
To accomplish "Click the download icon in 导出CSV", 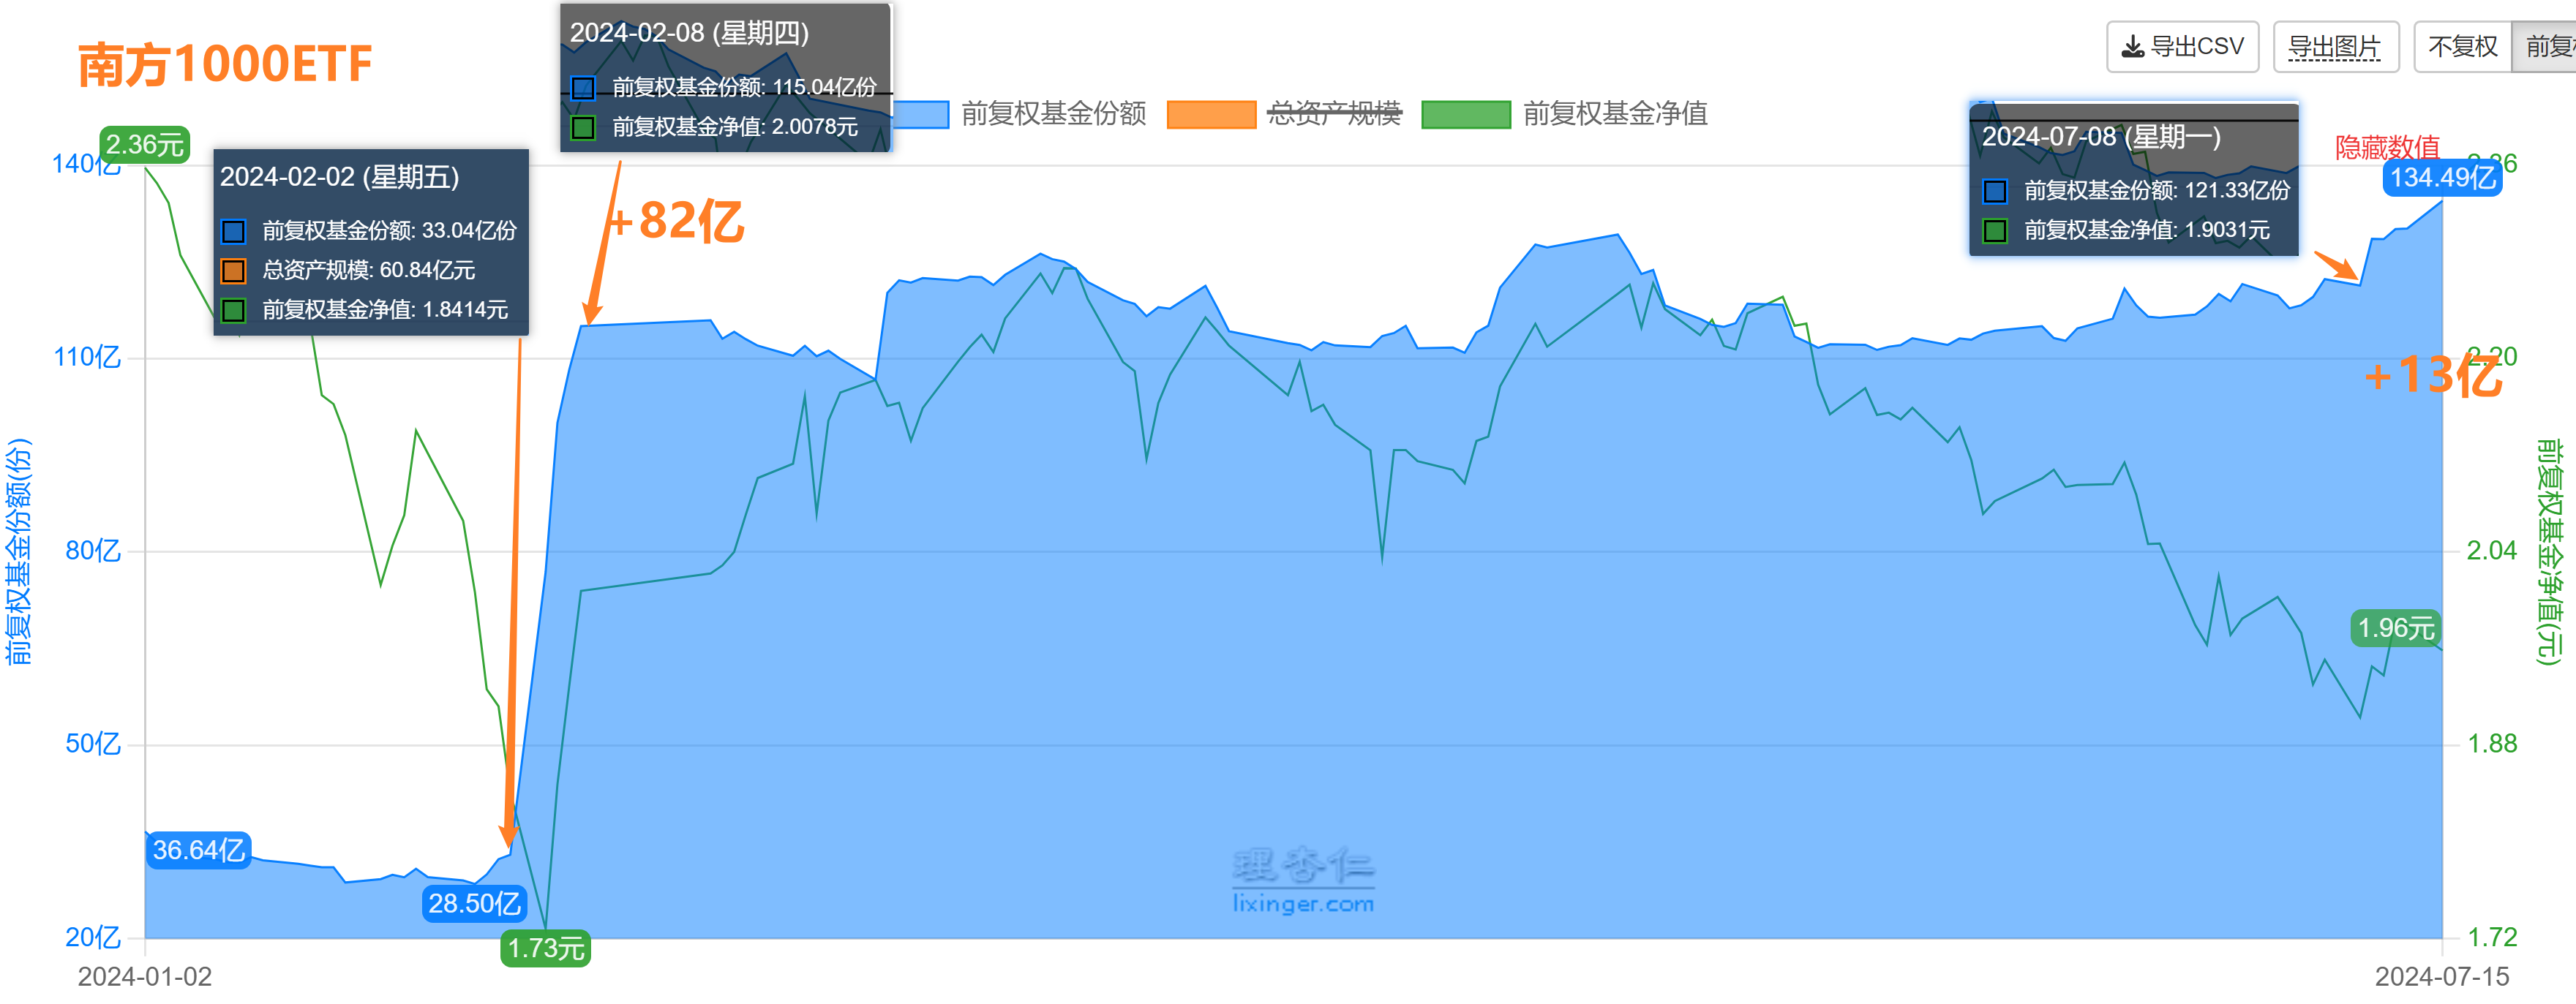I will [2132, 47].
